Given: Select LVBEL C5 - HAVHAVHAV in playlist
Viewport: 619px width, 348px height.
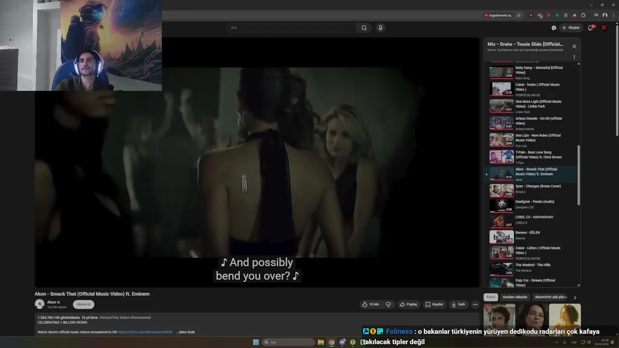Looking at the screenshot, I should (531, 221).
